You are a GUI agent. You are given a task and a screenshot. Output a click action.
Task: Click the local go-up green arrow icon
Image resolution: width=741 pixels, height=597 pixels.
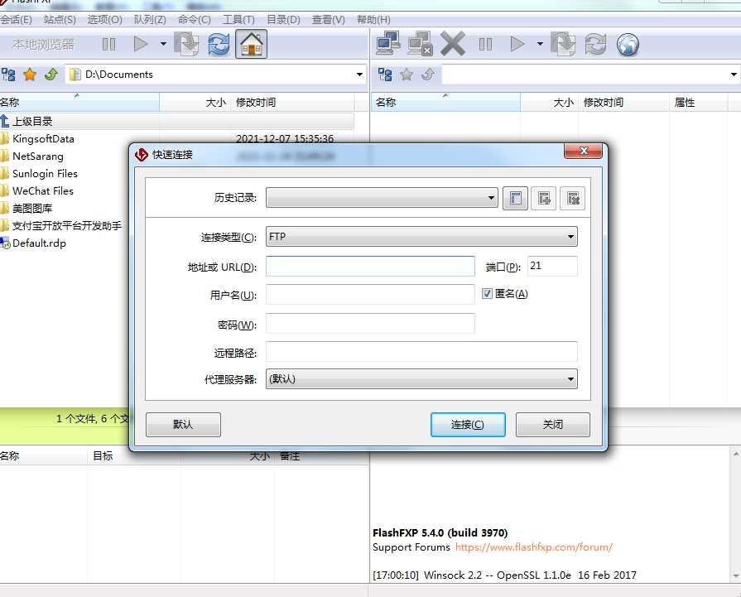click(51, 75)
